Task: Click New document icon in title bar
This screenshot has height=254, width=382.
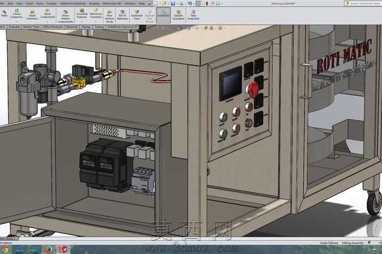Action: pyautogui.click(x=156, y=3)
